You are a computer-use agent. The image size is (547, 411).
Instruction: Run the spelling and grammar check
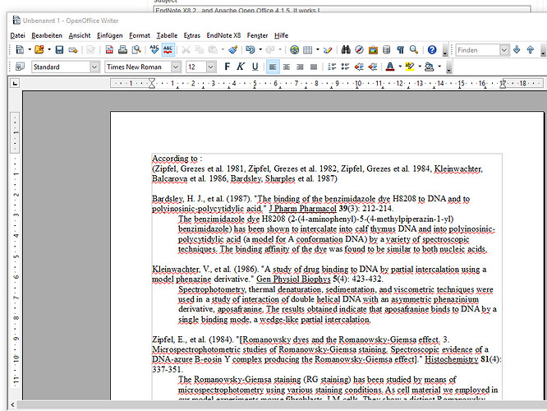[x=154, y=49]
